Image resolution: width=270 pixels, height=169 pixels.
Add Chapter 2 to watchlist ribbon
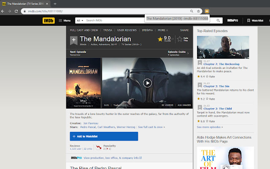pyautogui.click(x=200, y=107)
